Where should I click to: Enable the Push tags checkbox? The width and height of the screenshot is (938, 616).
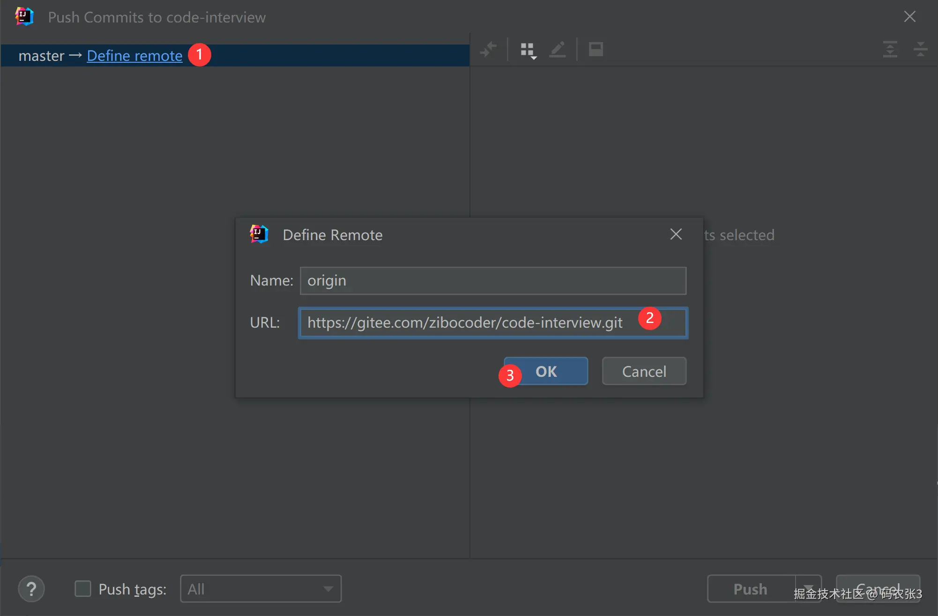[83, 589]
